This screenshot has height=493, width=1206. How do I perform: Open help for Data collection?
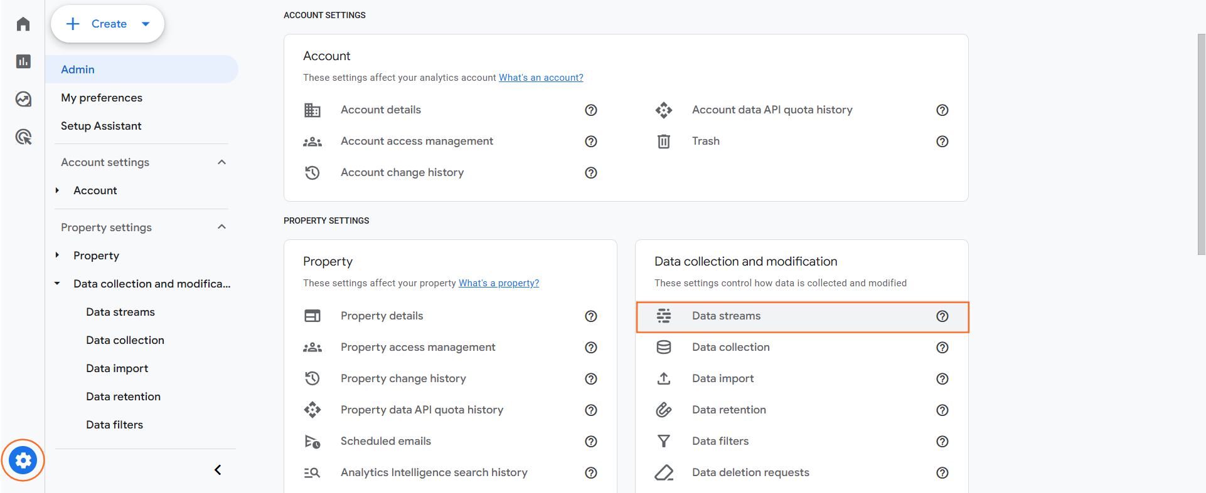[942, 348]
